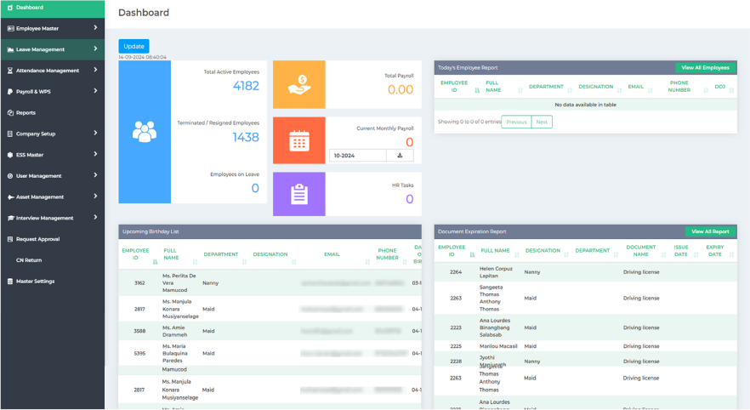750x410 pixels.
Task: Expand Company Setup submenu arrow
Action: pyautogui.click(x=95, y=133)
